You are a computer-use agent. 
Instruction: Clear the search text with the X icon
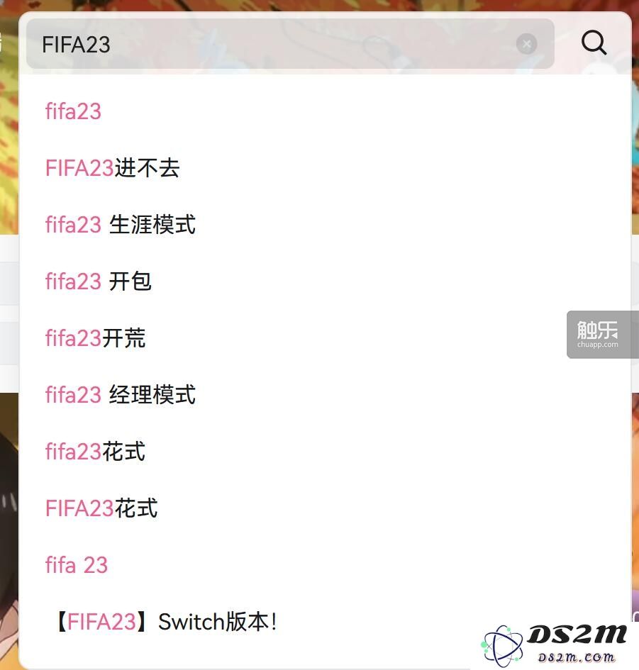point(526,44)
